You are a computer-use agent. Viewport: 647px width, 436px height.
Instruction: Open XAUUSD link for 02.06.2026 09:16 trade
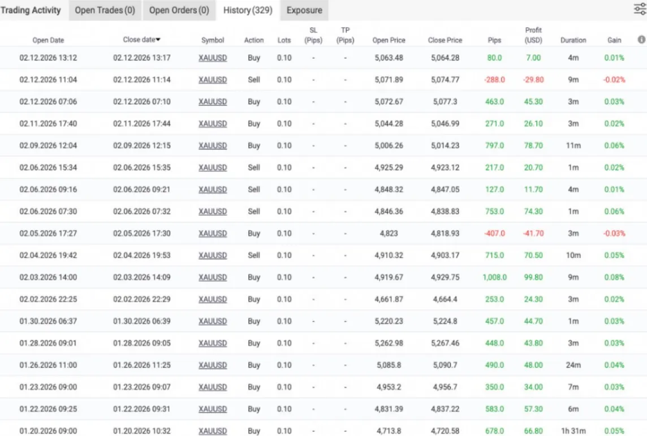[213, 189]
